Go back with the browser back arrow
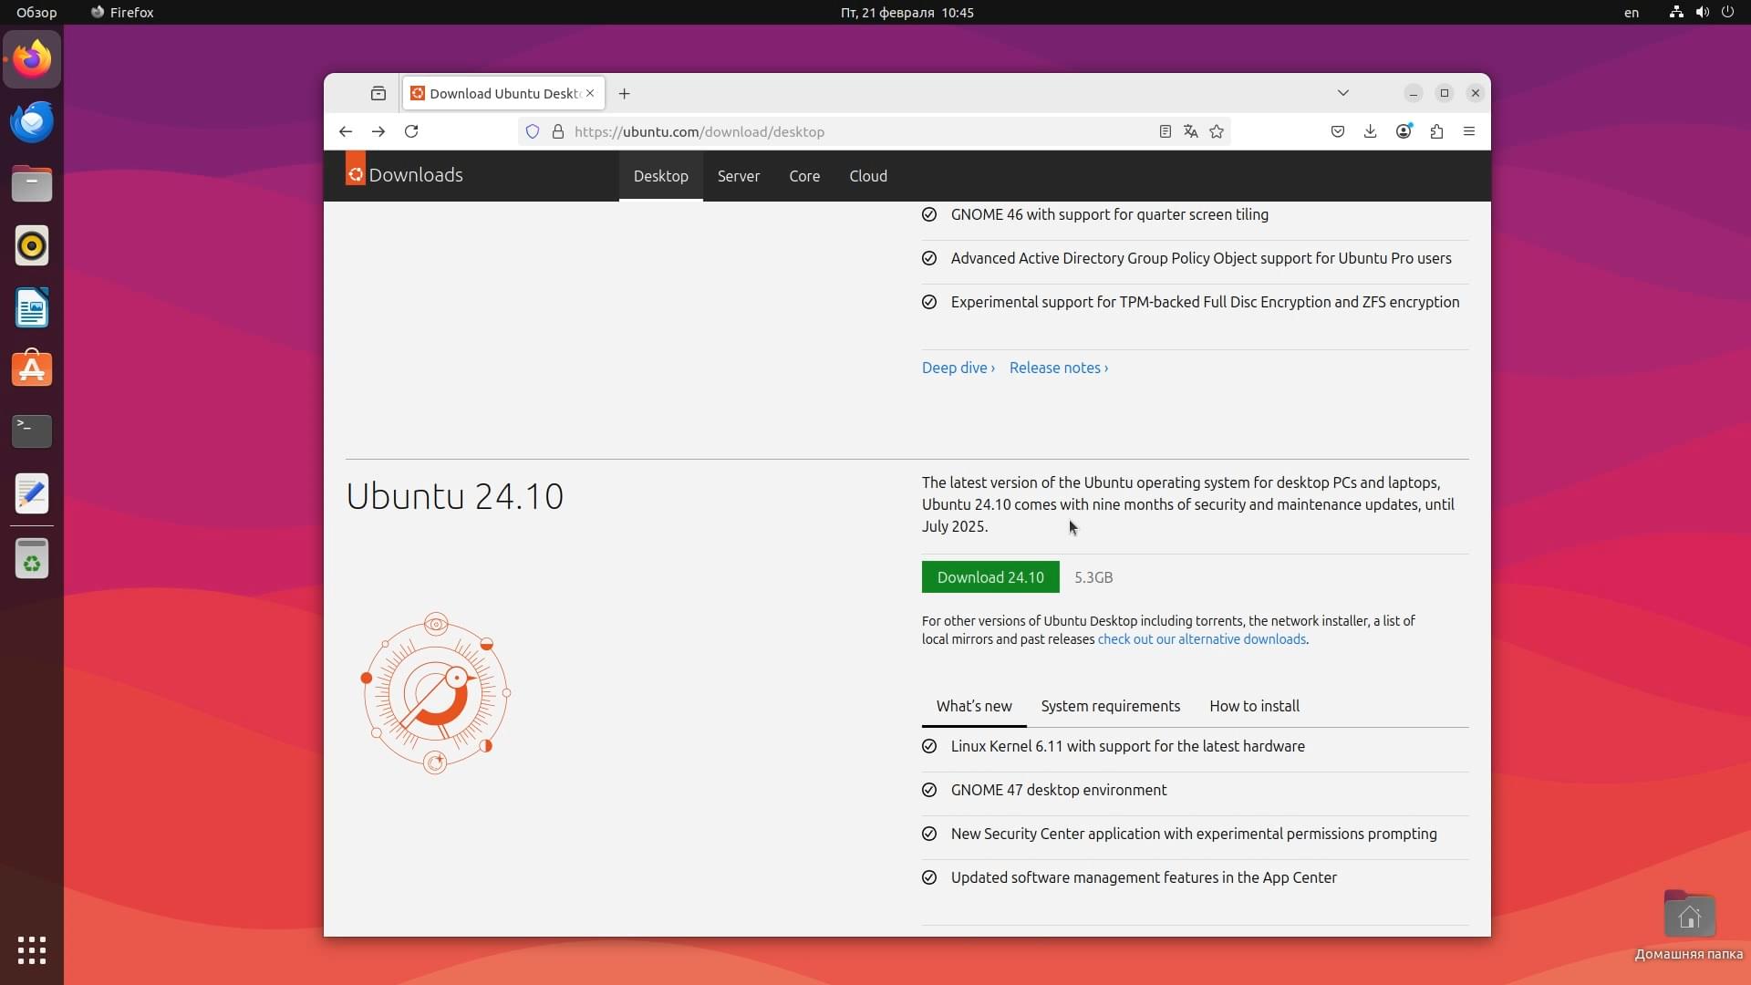 [x=346, y=131]
